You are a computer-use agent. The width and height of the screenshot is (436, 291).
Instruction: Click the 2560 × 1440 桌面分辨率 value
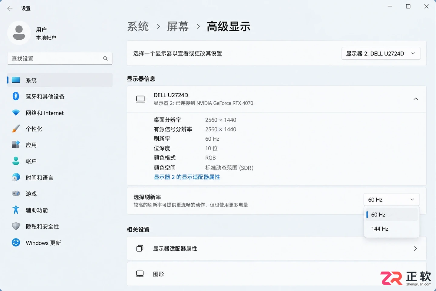click(221, 120)
